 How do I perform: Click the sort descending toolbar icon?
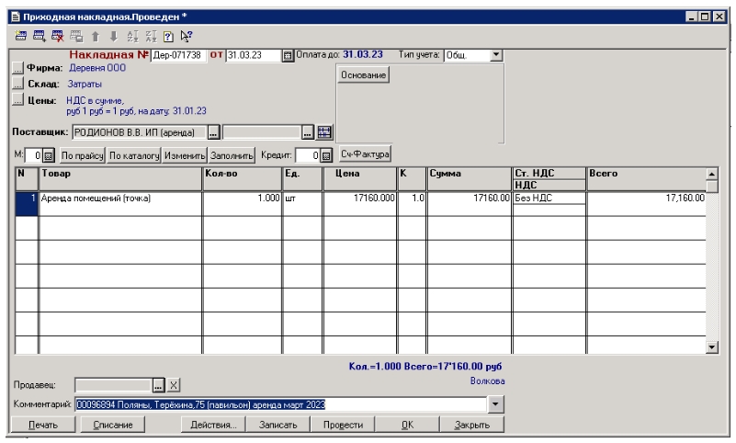click(x=151, y=36)
